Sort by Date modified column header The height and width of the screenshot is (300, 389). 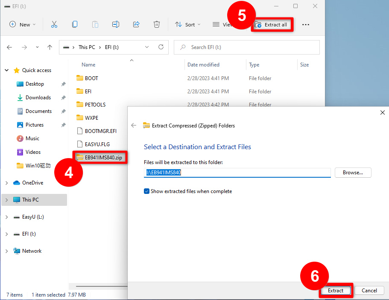pyautogui.click(x=203, y=65)
